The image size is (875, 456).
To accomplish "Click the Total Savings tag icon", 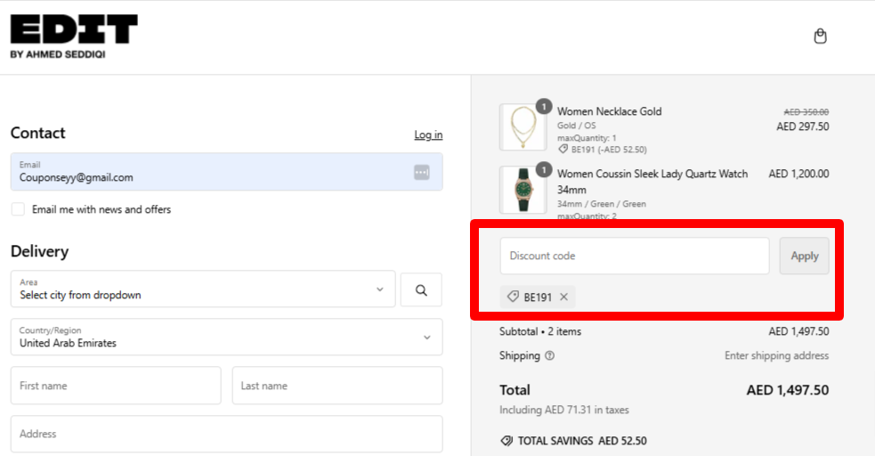I will click(506, 441).
